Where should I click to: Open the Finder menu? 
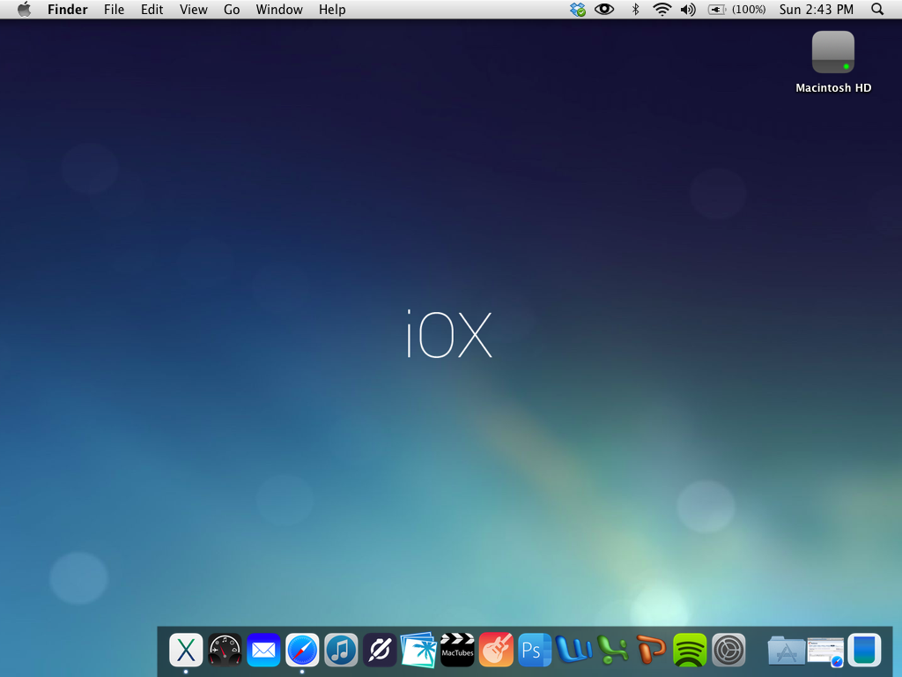click(67, 9)
